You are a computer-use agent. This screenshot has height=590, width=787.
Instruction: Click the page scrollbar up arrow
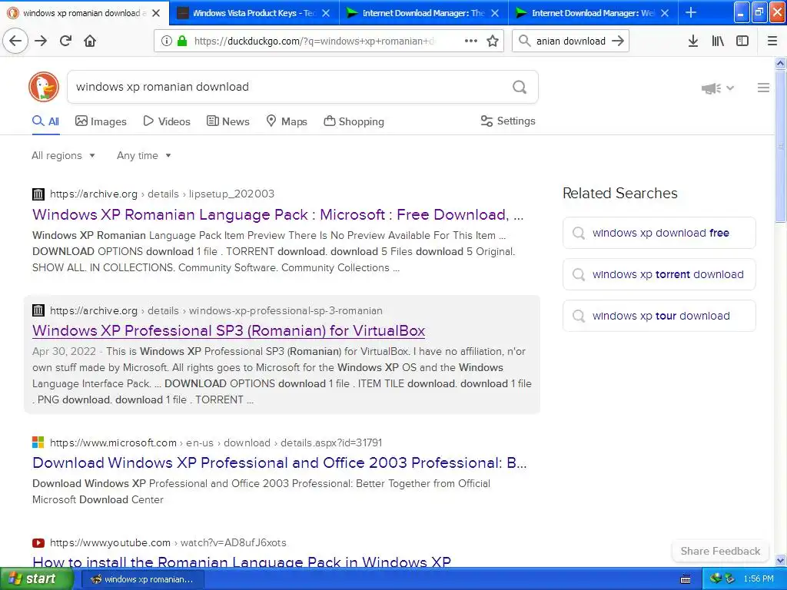tap(781, 63)
